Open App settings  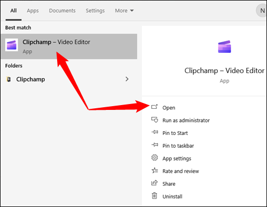pos(177,158)
